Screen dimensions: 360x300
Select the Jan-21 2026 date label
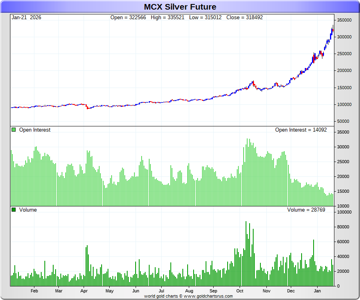click(26, 18)
